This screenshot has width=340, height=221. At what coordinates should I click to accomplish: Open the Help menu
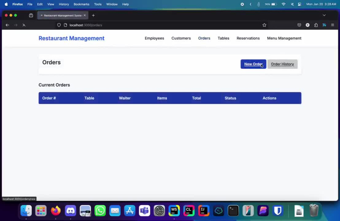pos(125,4)
